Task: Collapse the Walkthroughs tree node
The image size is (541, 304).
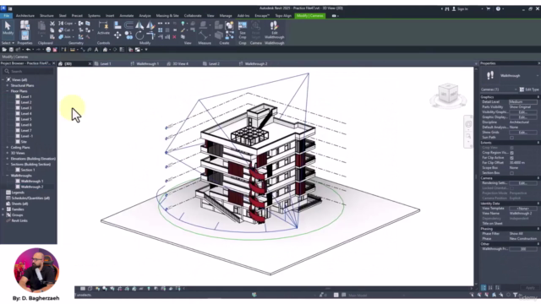Action: point(8,176)
